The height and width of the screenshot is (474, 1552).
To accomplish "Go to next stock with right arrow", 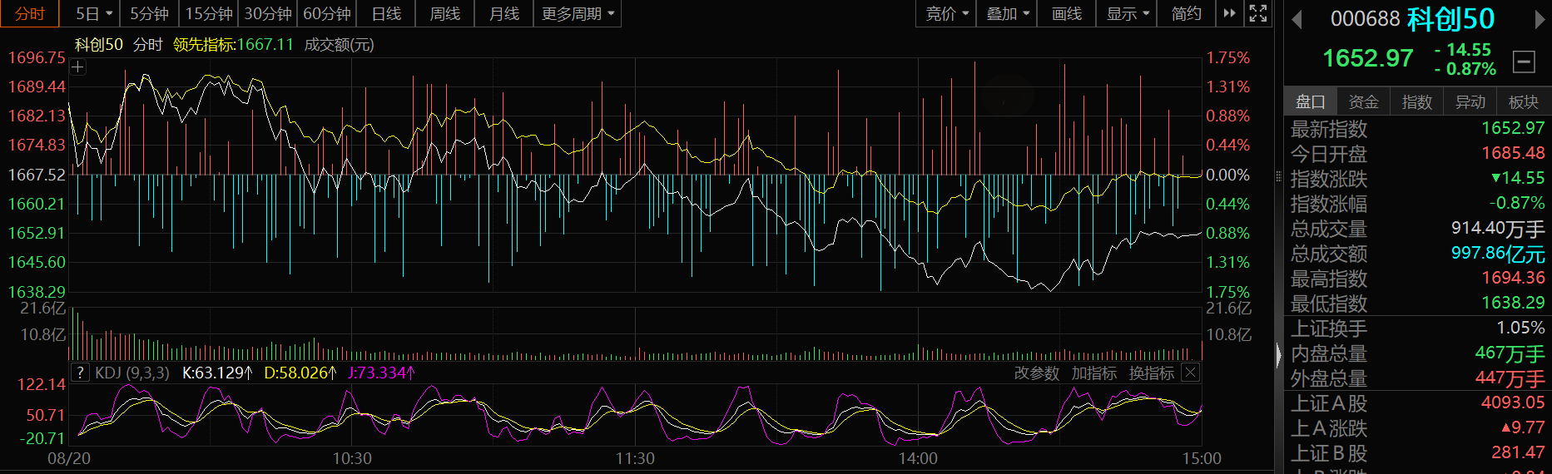I will 1540,19.
